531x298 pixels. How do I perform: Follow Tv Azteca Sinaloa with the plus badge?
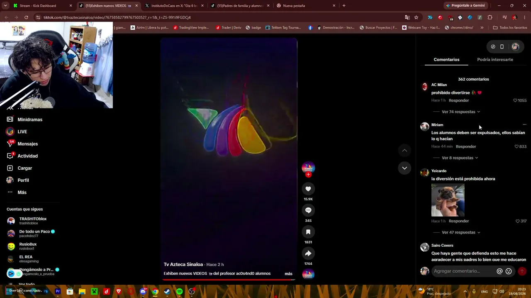308,175
